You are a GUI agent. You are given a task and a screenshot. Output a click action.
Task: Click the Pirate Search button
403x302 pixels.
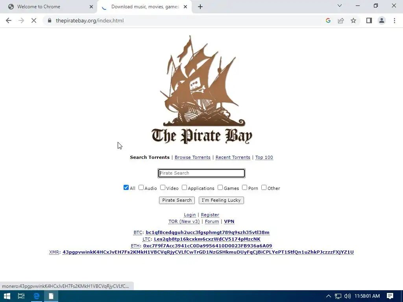(177, 200)
